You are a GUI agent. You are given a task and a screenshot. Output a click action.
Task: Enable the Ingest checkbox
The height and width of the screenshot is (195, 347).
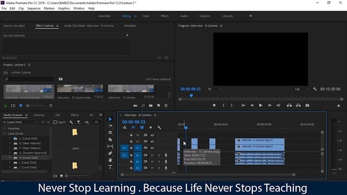tap(55, 122)
